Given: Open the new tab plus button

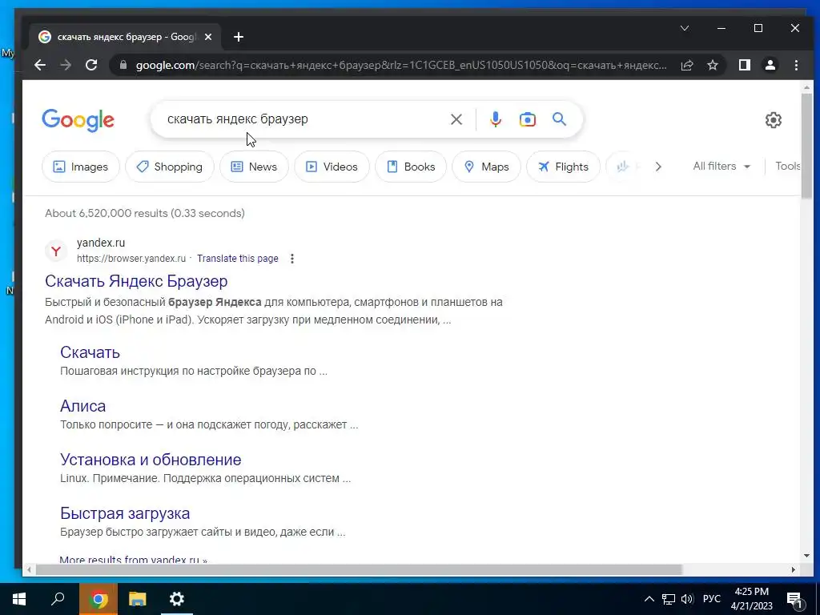Looking at the screenshot, I should [239, 37].
